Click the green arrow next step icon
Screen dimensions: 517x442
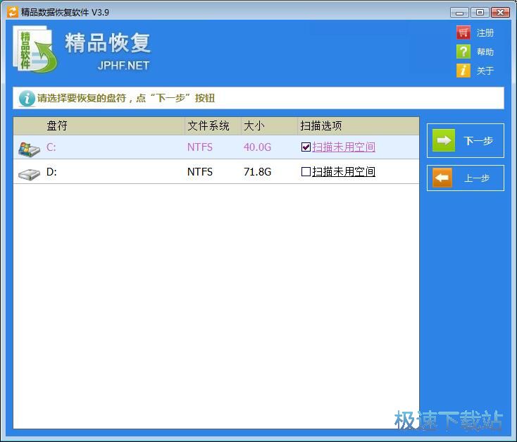(x=444, y=140)
